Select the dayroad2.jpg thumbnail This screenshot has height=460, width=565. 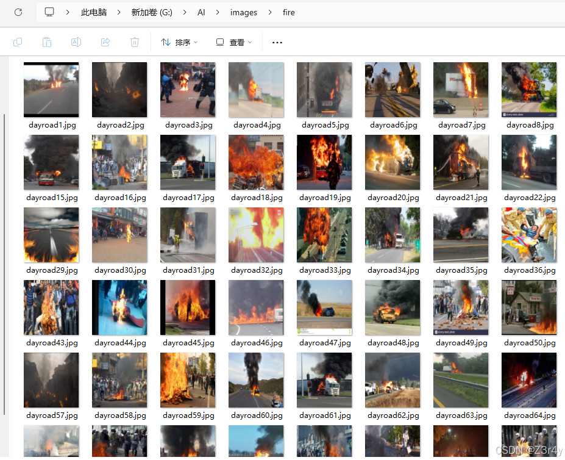(x=119, y=90)
